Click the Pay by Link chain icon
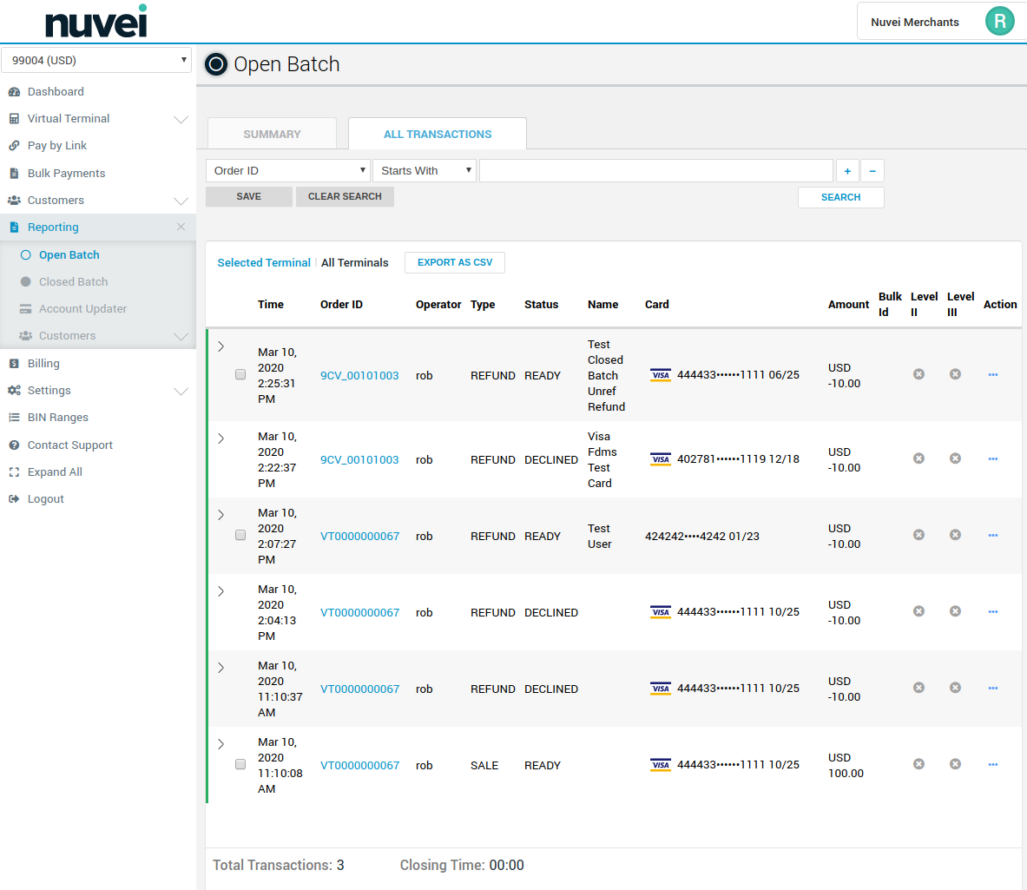This screenshot has height=890, width=1027. [14, 146]
